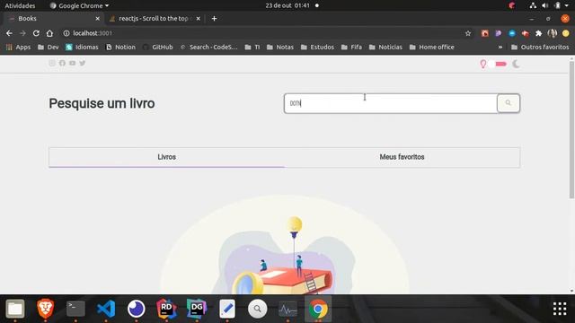The height and width of the screenshot is (323, 575).
Task: Switch to the reactjs Scroll to top tab
Action: (x=154, y=18)
